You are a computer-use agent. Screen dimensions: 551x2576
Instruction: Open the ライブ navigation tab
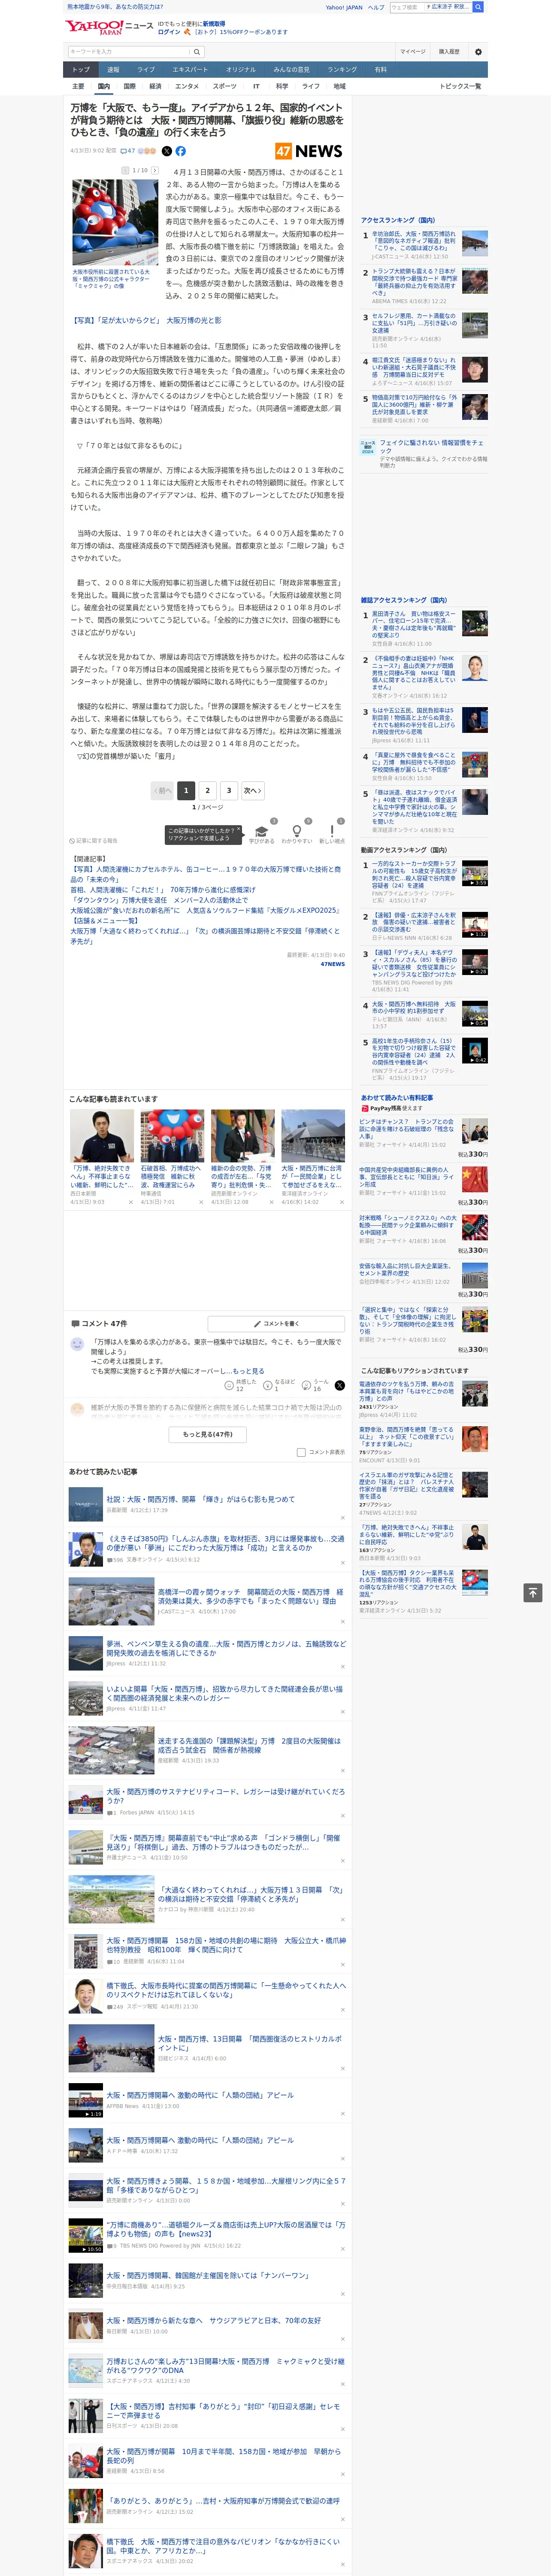coord(146,69)
